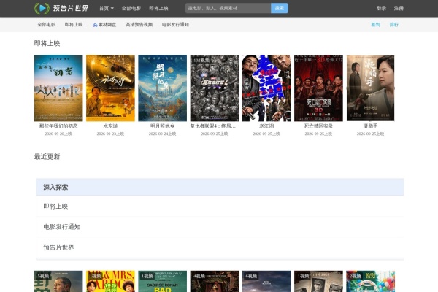Open the 凝脂手 movie poster
This screenshot has height=292, width=438.
tap(370, 88)
